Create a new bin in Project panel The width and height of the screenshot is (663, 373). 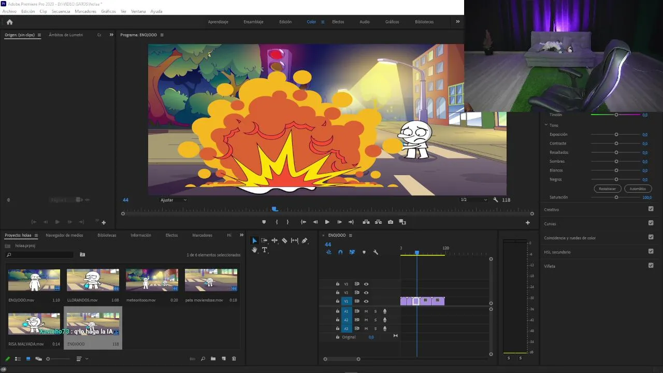[213, 358]
